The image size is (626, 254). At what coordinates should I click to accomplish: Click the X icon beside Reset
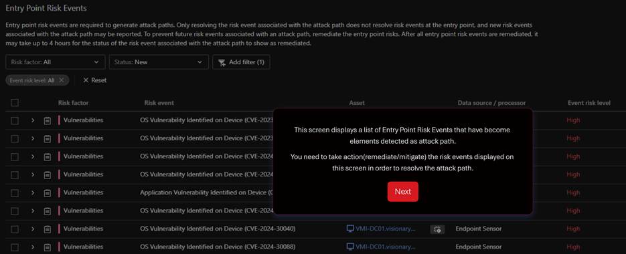click(86, 80)
